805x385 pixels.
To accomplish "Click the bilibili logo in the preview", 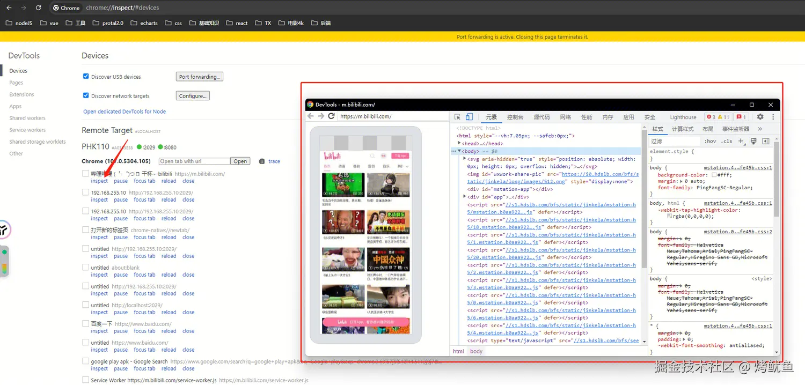I will pos(332,156).
